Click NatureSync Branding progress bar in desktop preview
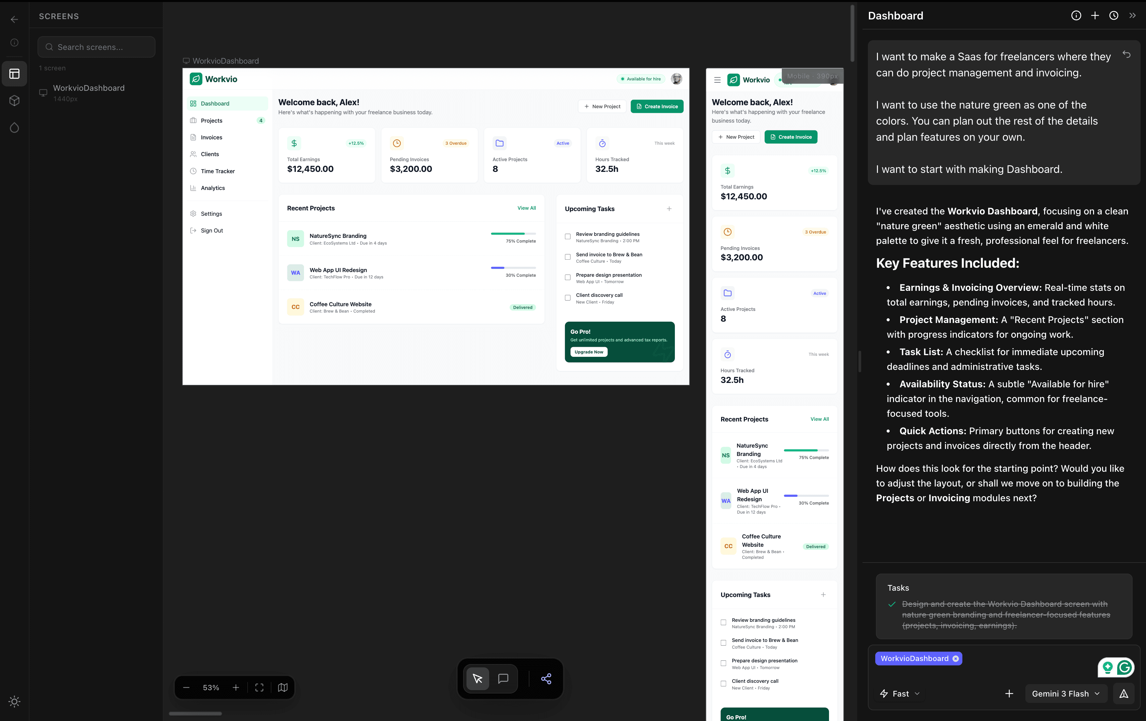 point(513,234)
